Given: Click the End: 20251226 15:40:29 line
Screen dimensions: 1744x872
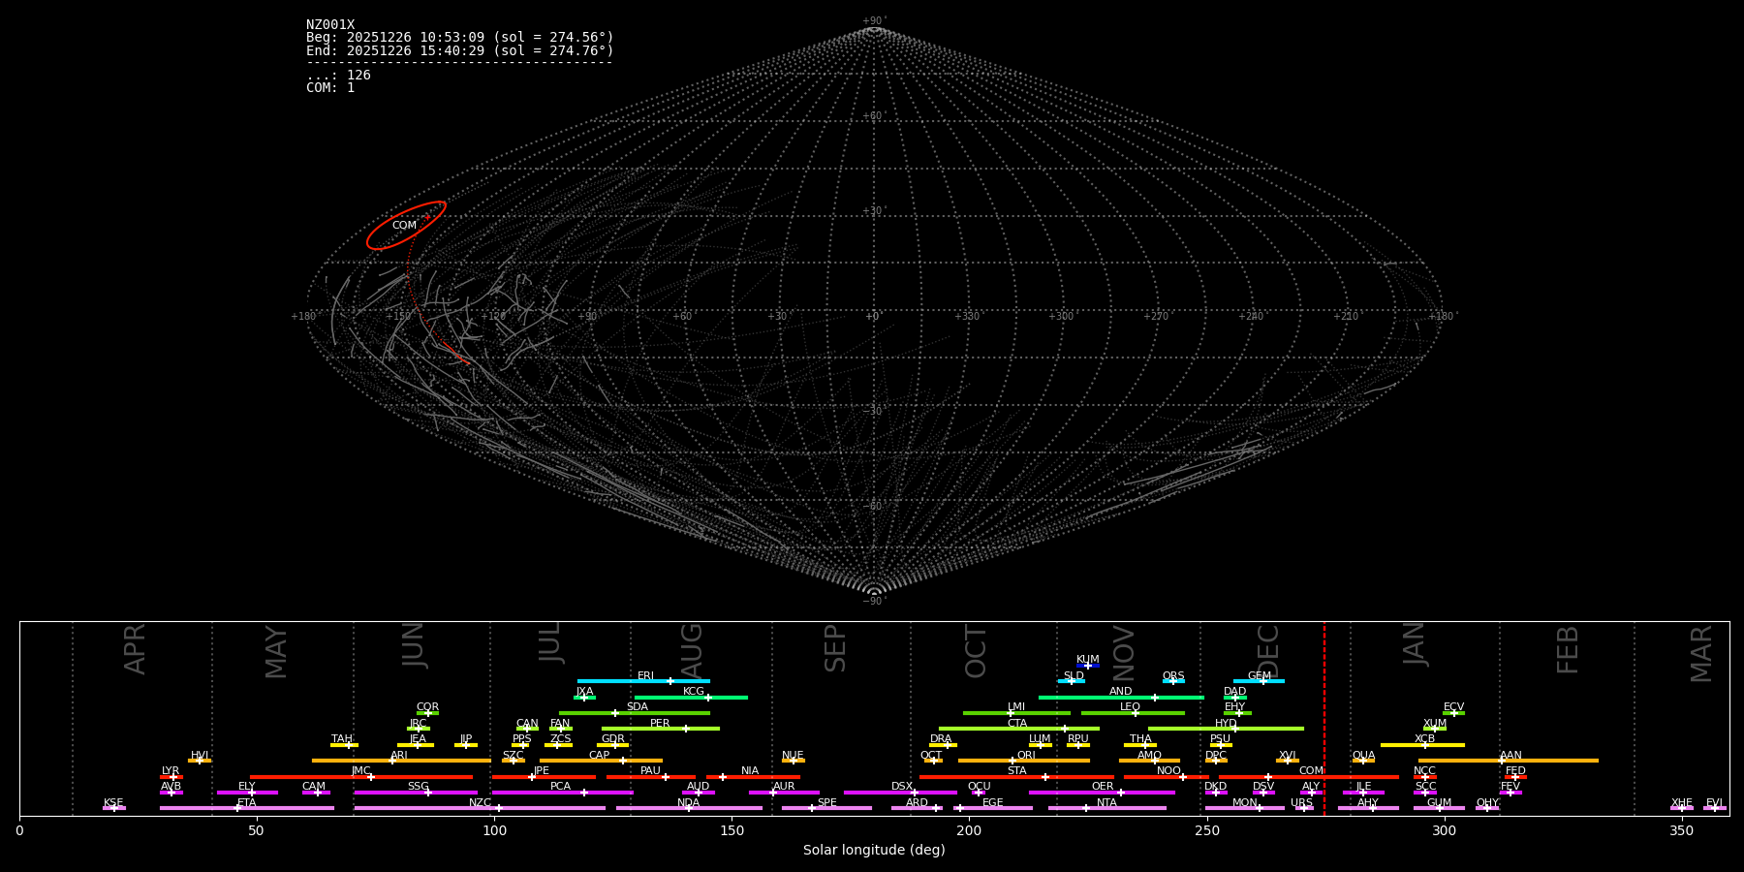Looking at the screenshot, I should [x=460, y=50].
